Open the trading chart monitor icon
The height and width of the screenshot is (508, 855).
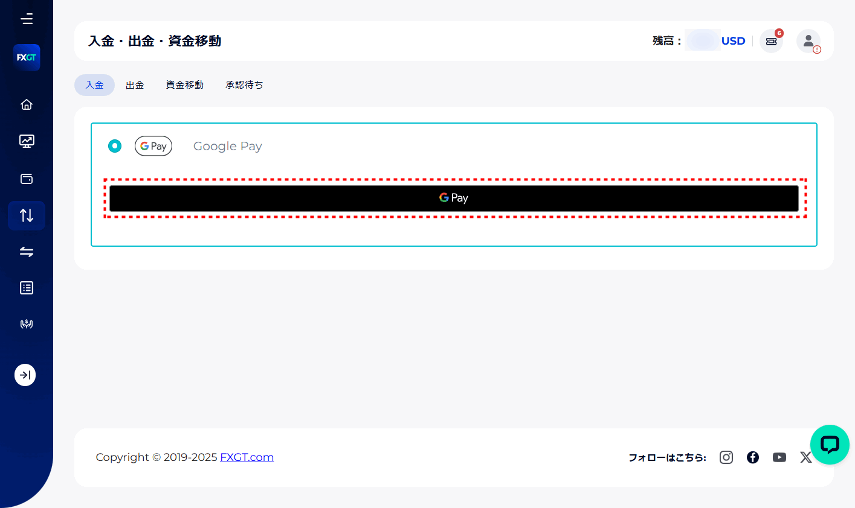27,141
